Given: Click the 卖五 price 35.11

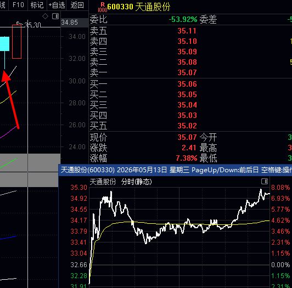Looking at the screenshot, I should 187,31.
